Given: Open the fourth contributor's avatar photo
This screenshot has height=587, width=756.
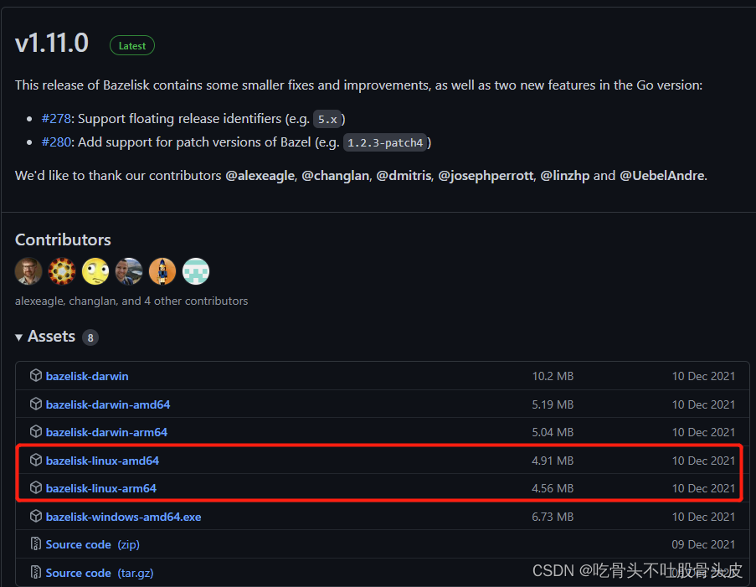Looking at the screenshot, I should tap(129, 271).
